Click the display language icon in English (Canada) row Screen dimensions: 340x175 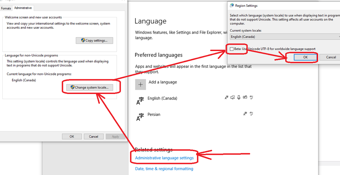(226, 98)
